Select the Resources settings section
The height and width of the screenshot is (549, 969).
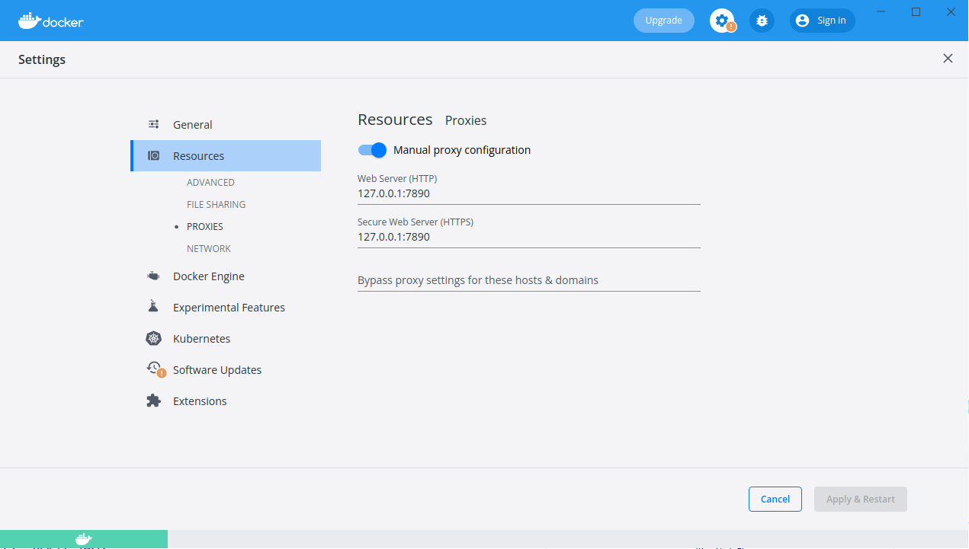pyautogui.click(x=226, y=155)
